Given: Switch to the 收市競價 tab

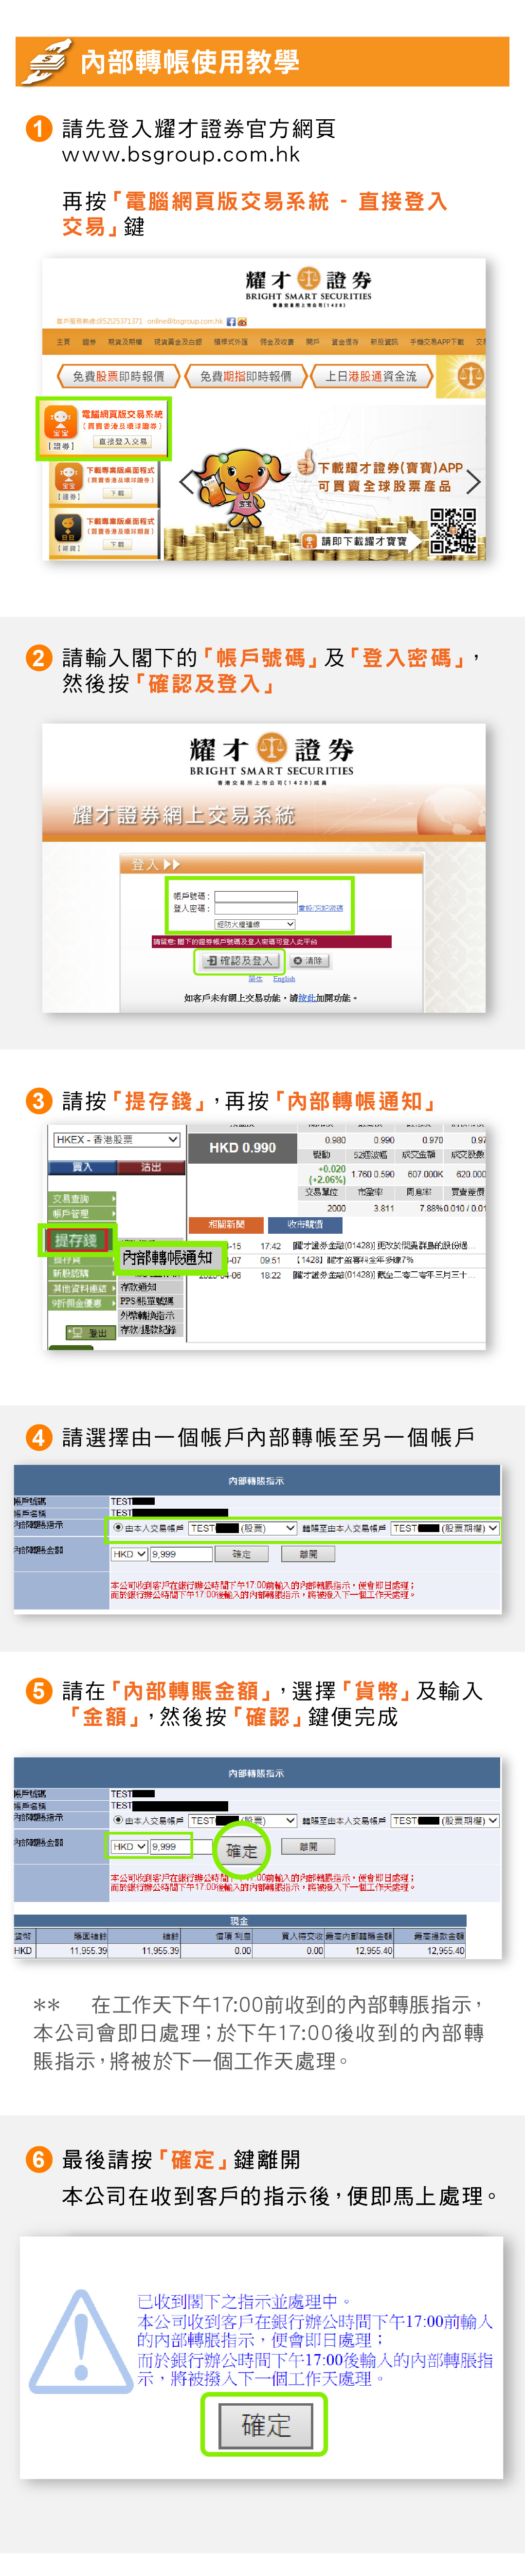Looking at the screenshot, I should point(305,1224).
